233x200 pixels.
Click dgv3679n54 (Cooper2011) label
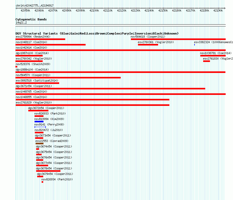pyautogui.click(x=55, y=174)
